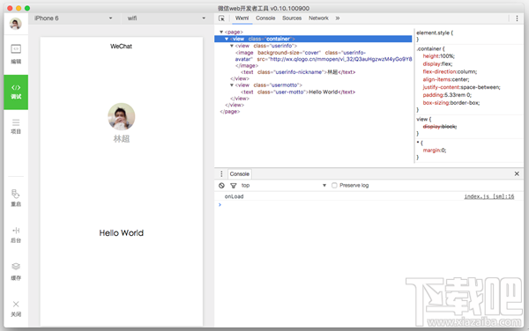Click the onLoad console log entry
Image resolution: width=529 pixels, height=331 pixels.
pos(235,196)
